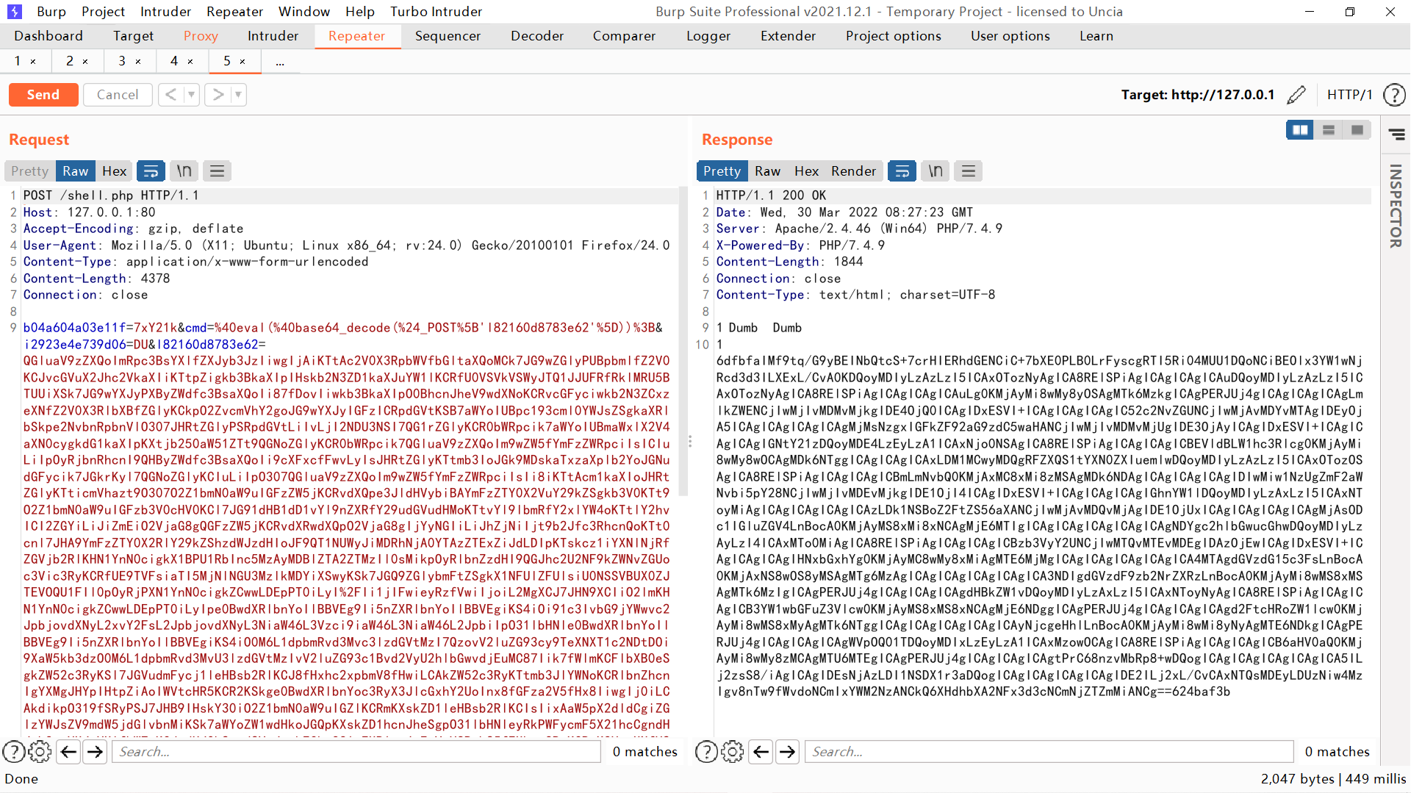1411x793 pixels.
Task: Select side-by-side layout view icon
Action: coord(1300,130)
